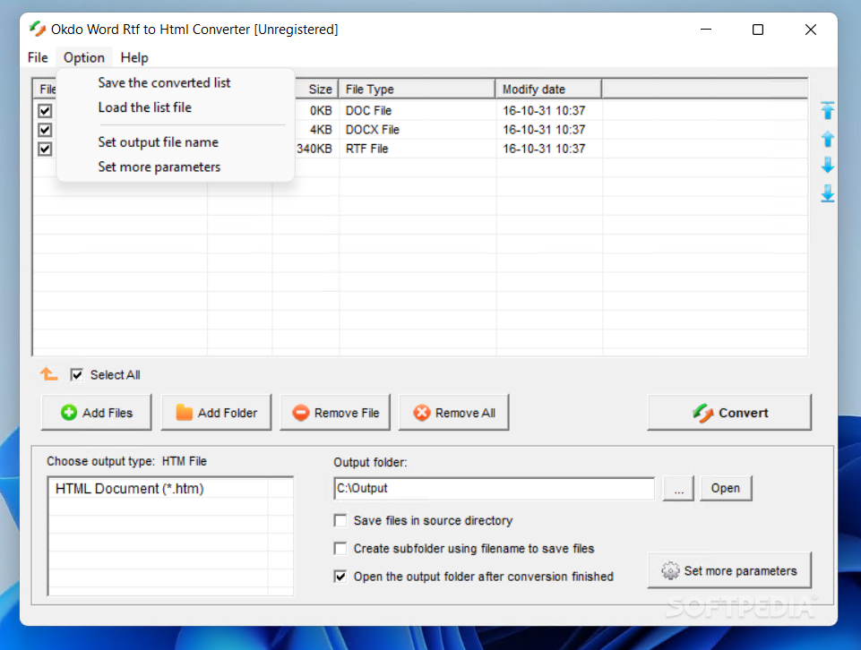Close the open Option menu

84,57
